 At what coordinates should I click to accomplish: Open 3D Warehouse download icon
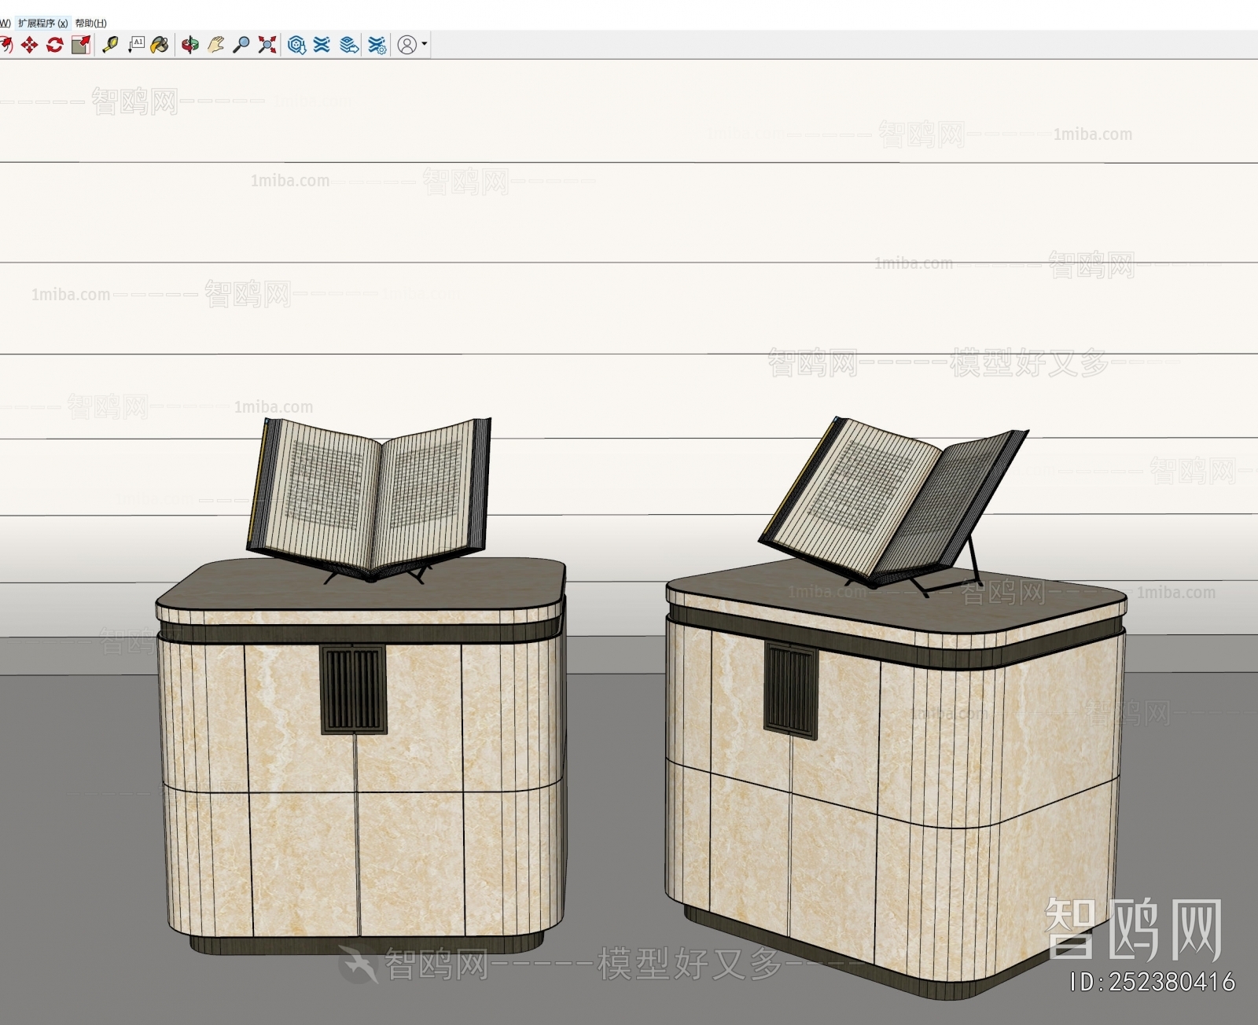pos(296,45)
